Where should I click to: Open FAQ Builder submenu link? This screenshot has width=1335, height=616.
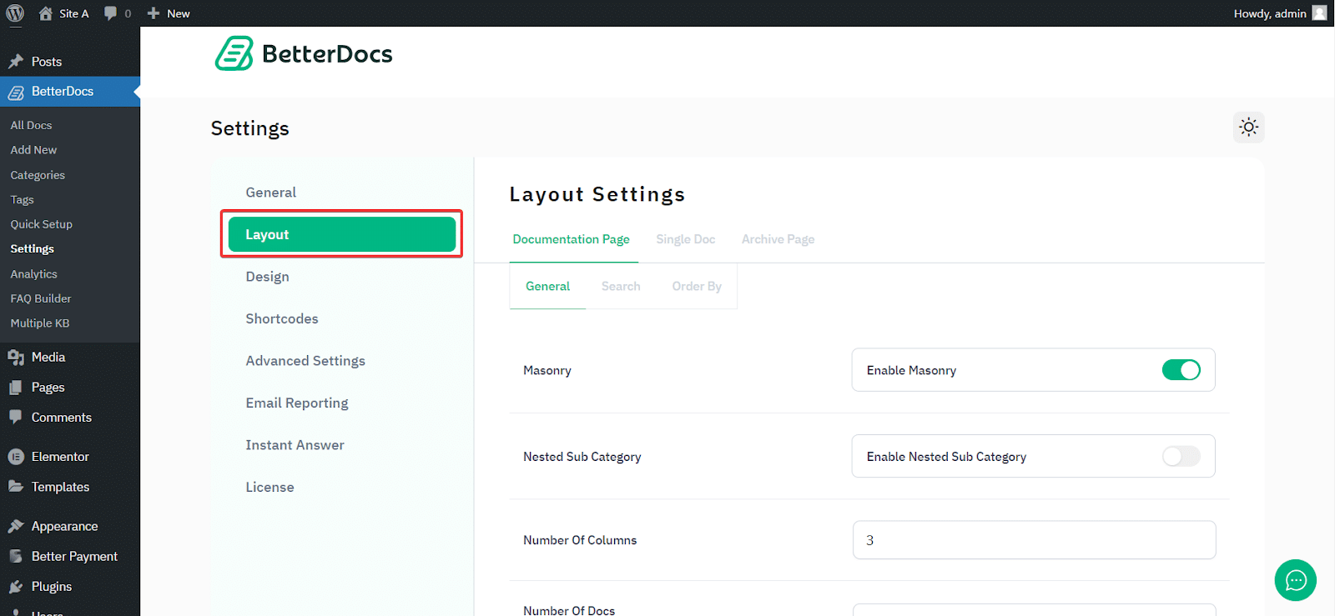(41, 298)
